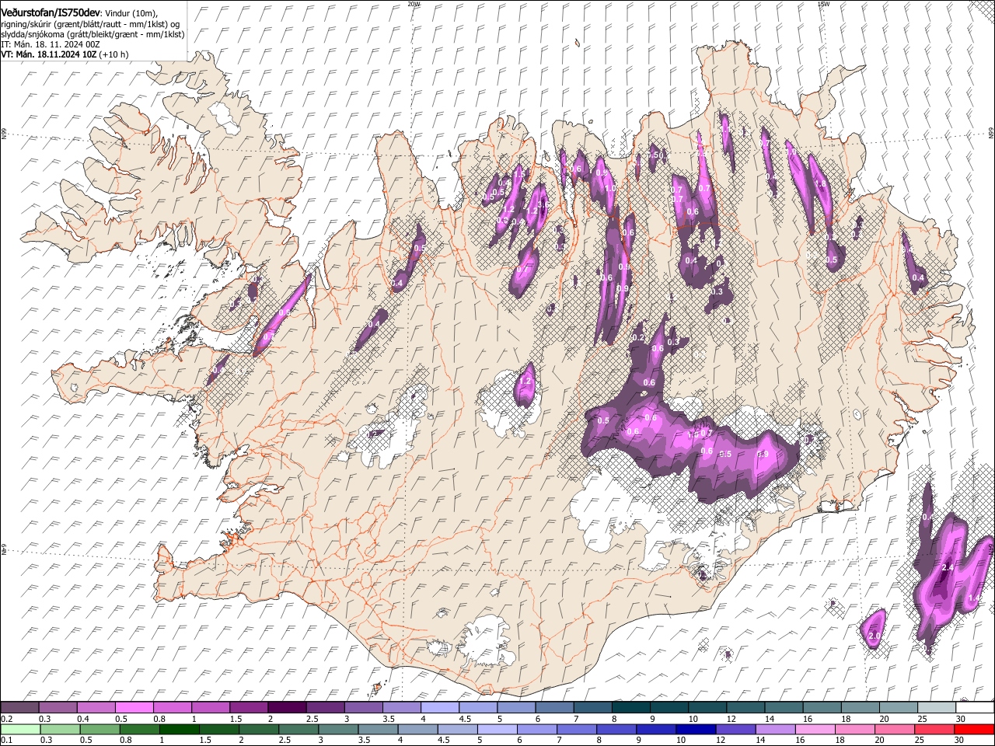This screenshot has height=746, width=995.
Task: Click the deep blue rain swatch starting at 10
Action: click(696, 729)
